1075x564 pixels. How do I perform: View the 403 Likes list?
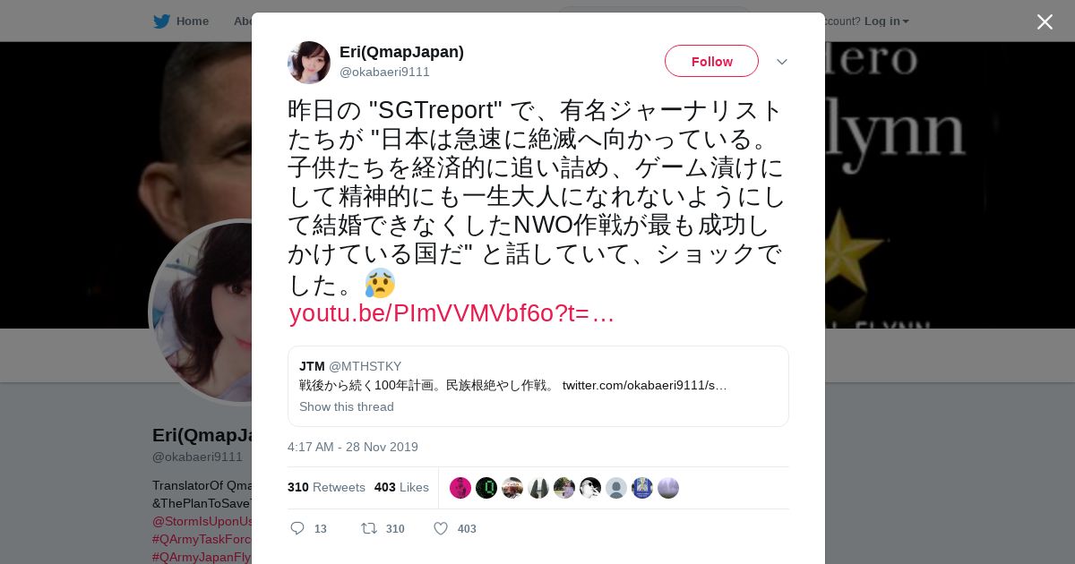pos(401,487)
